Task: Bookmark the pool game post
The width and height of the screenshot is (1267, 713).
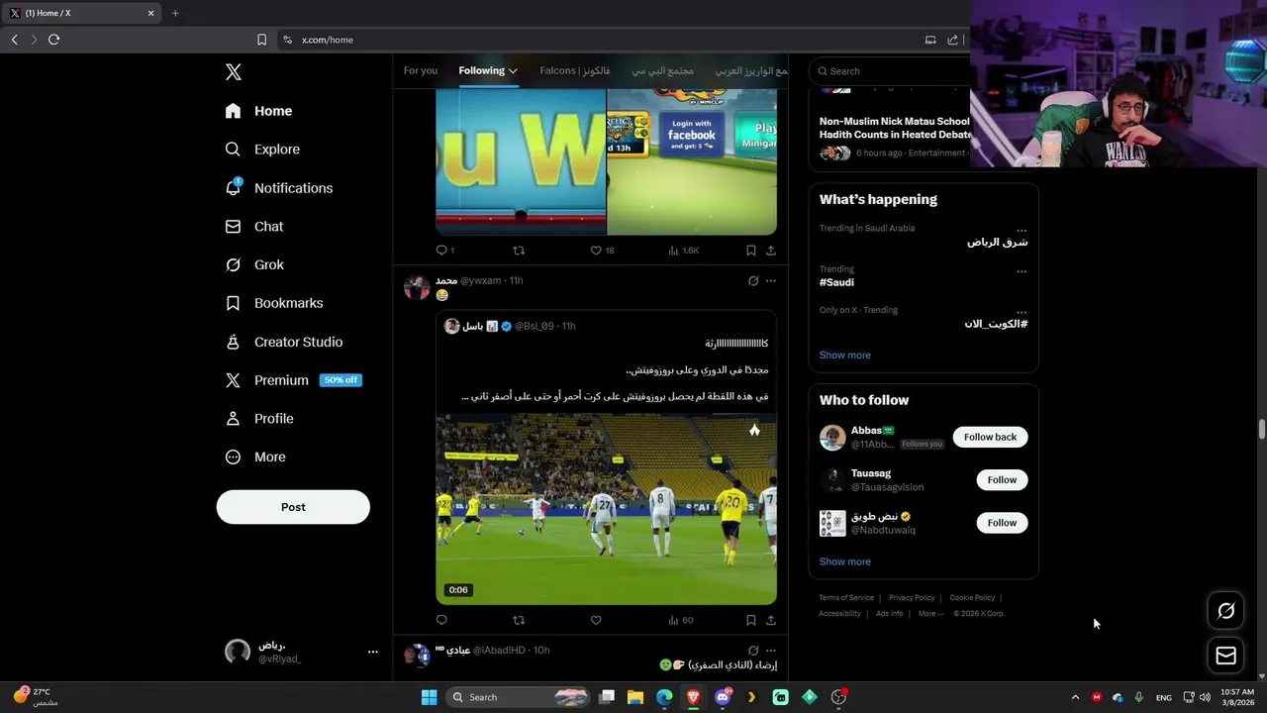Action: point(750,251)
